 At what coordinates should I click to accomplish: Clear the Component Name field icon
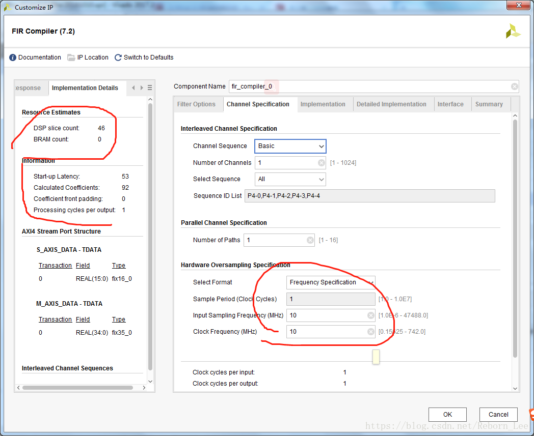tap(514, 86)
